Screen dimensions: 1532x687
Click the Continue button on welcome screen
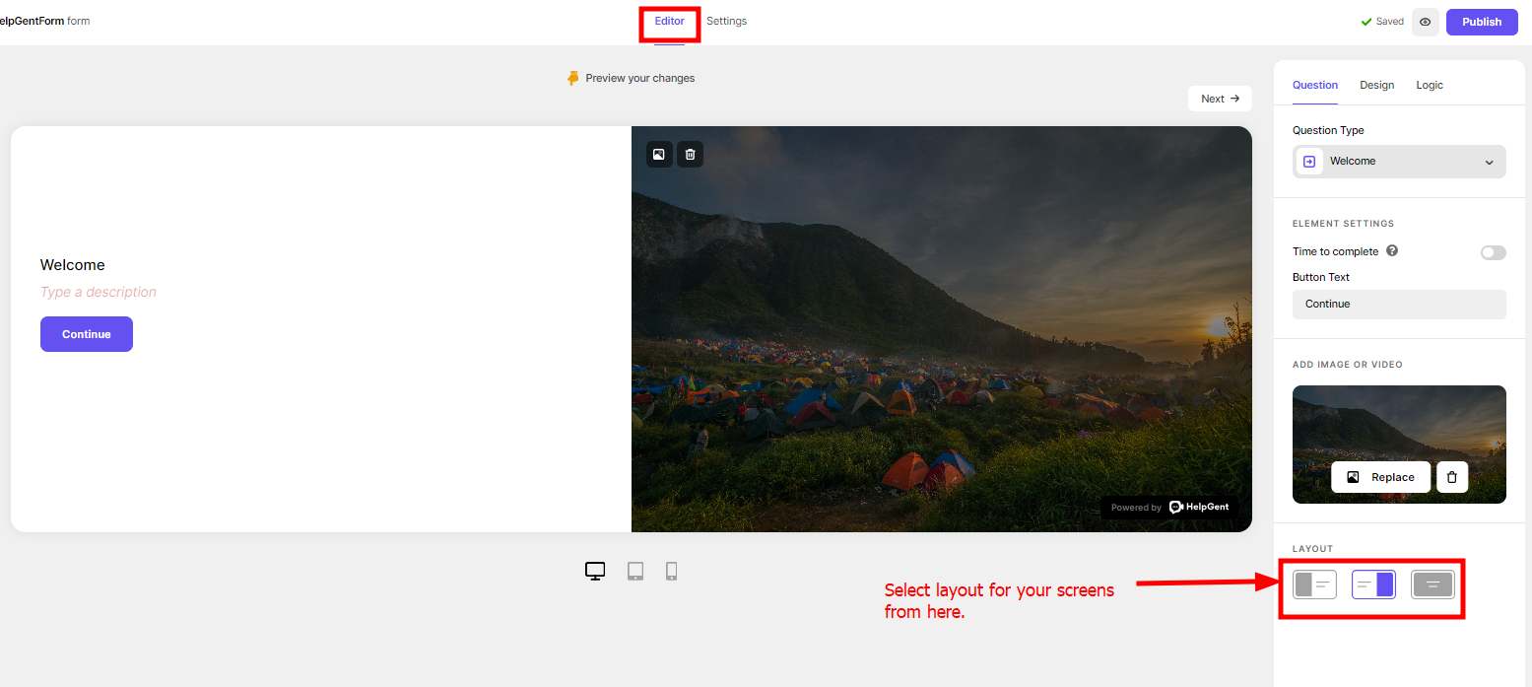tap(87, 334)
